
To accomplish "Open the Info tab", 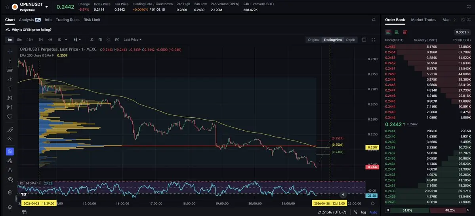I will tap(48, 20).
